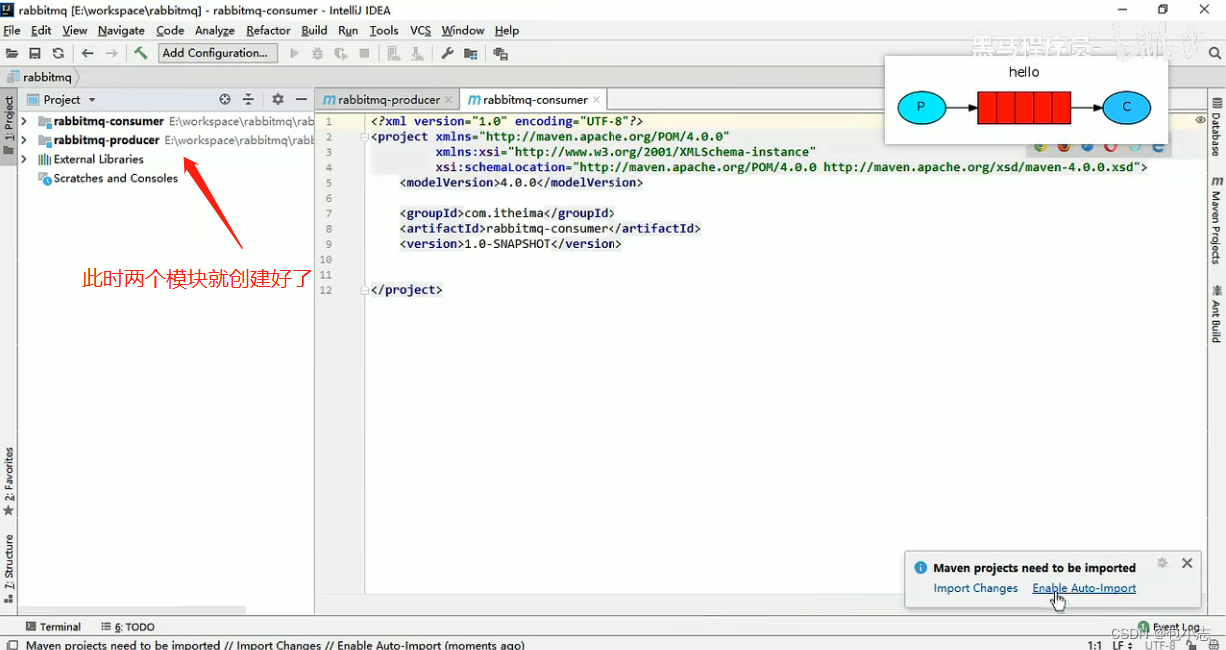This screenshot has width=1226, height=650.
Task: Select the rabbitmq-consumer module in tree
Action: [x=108, y=121]
